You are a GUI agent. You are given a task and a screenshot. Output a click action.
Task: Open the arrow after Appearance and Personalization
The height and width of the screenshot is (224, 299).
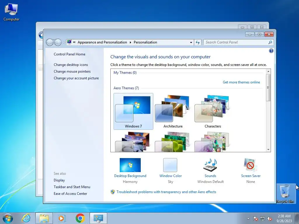click(131, 42)
